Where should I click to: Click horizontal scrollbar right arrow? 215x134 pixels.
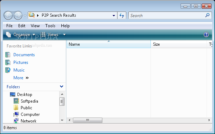tap(209, 120)
